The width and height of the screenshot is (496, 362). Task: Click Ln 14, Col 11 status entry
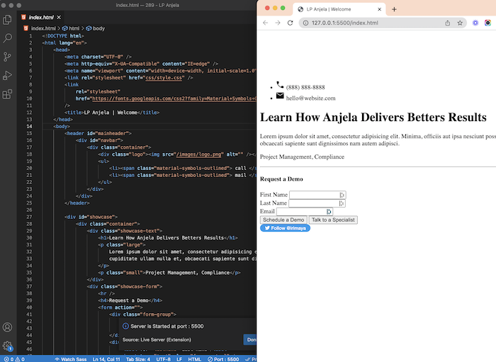106,359
